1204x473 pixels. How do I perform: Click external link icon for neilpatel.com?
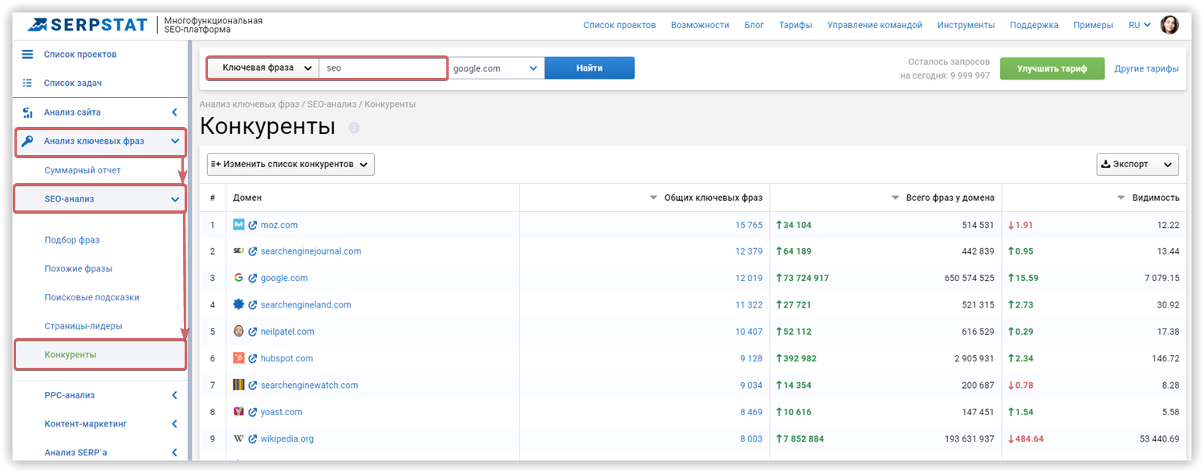pyautogui.click(x=252, y=332)
